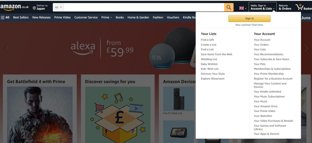The width and height of the screenshot is (312, 143).
Task: Go to next banner slide arrow
Action: pos(307,48)
